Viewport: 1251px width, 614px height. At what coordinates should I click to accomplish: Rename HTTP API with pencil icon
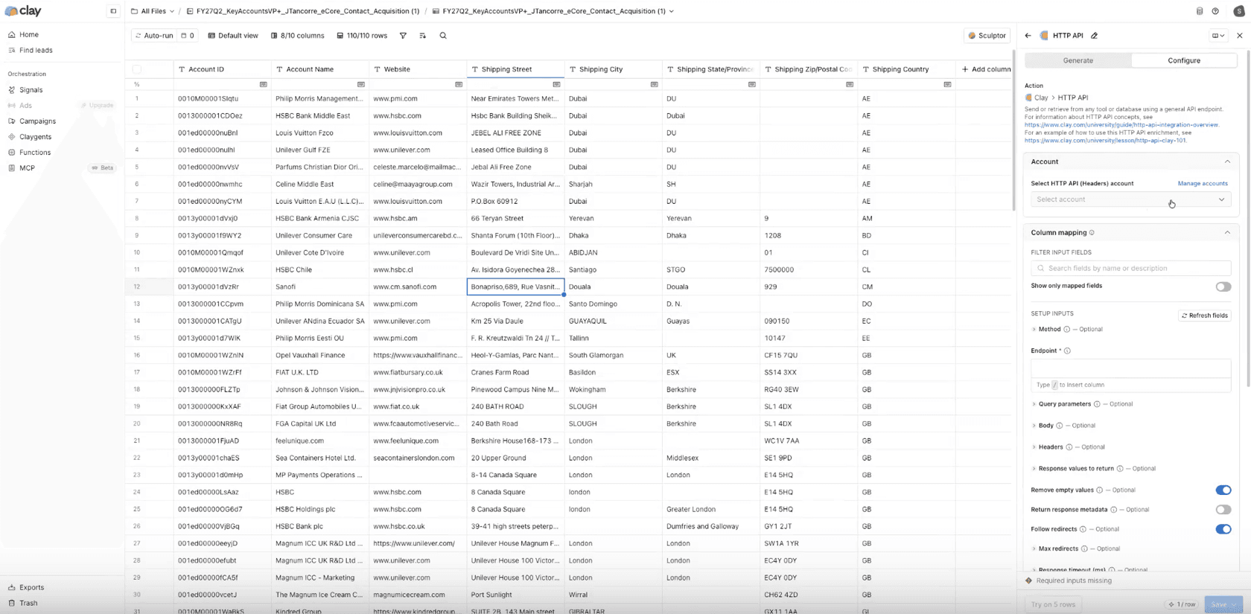(x=1095, y=36)
